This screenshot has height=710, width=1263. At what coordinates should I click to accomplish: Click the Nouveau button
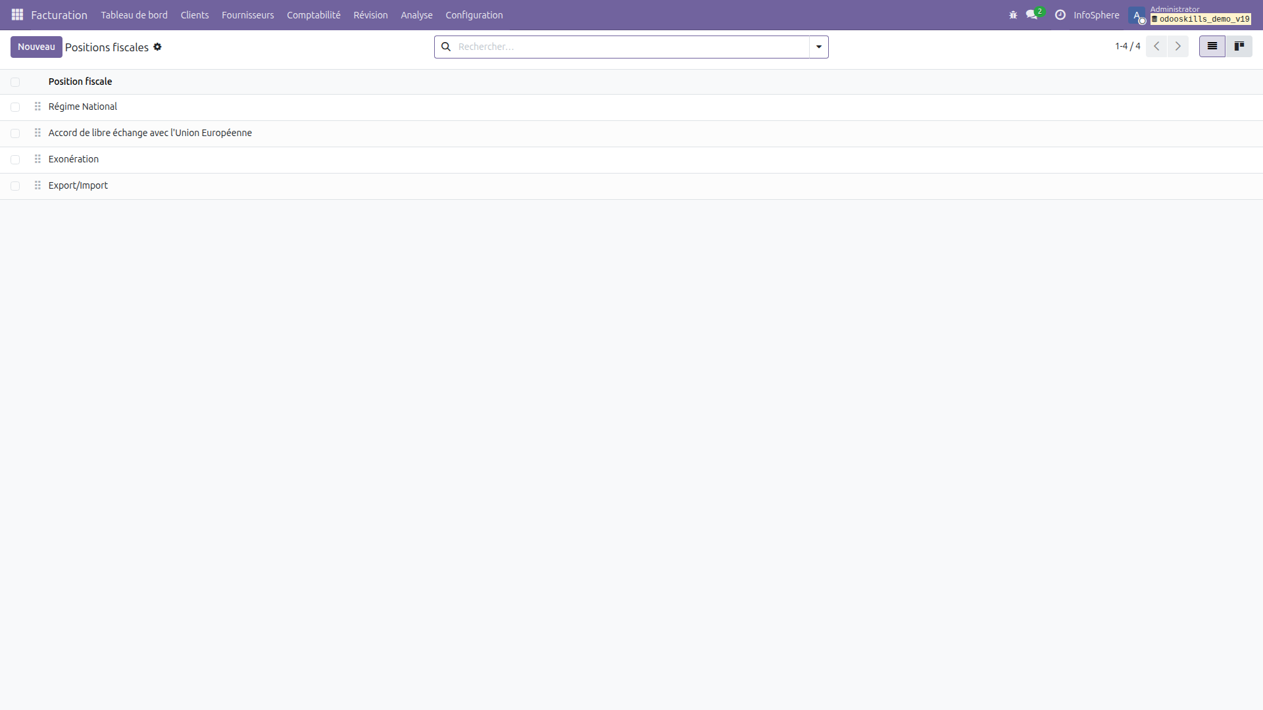[x=36, y=47]
